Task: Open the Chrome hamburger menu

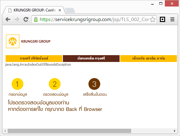Action: (x=172, y=20)
